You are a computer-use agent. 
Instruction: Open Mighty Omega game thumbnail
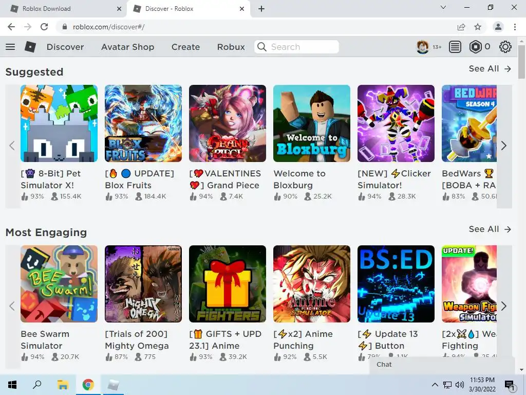143,284
